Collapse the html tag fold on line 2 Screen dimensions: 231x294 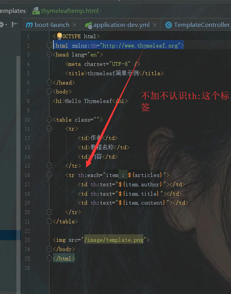point(49,46)
